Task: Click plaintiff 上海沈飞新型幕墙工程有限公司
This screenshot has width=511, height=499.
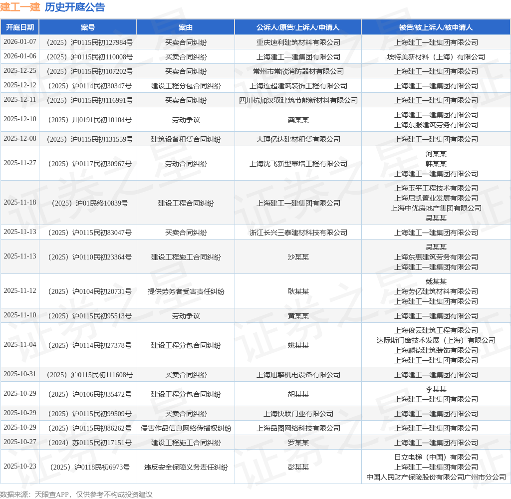Action: pos(298,164)
